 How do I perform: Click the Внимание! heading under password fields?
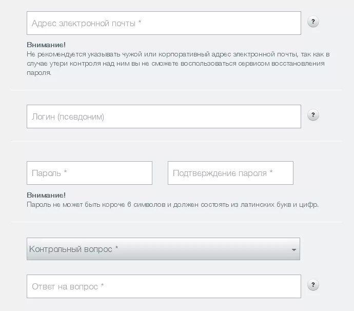tap(46, 195)
